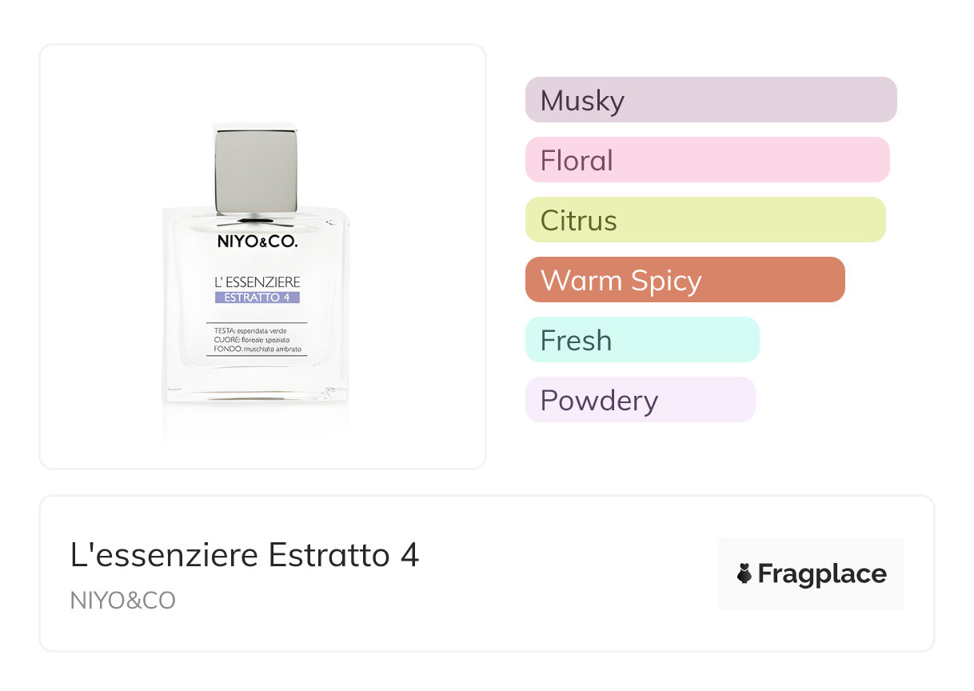Click the L' ESSENZIERE text on the bottle
The image size is (974, 691).
[257, 282]
